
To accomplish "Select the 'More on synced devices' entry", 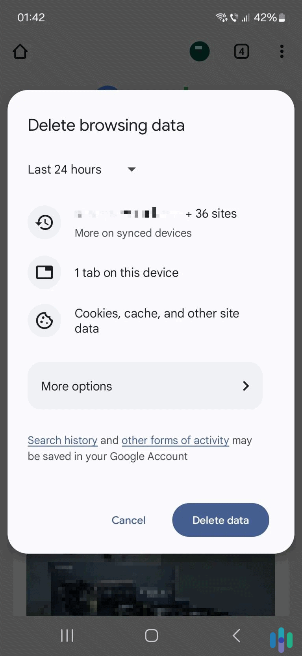I will [133, 233].
